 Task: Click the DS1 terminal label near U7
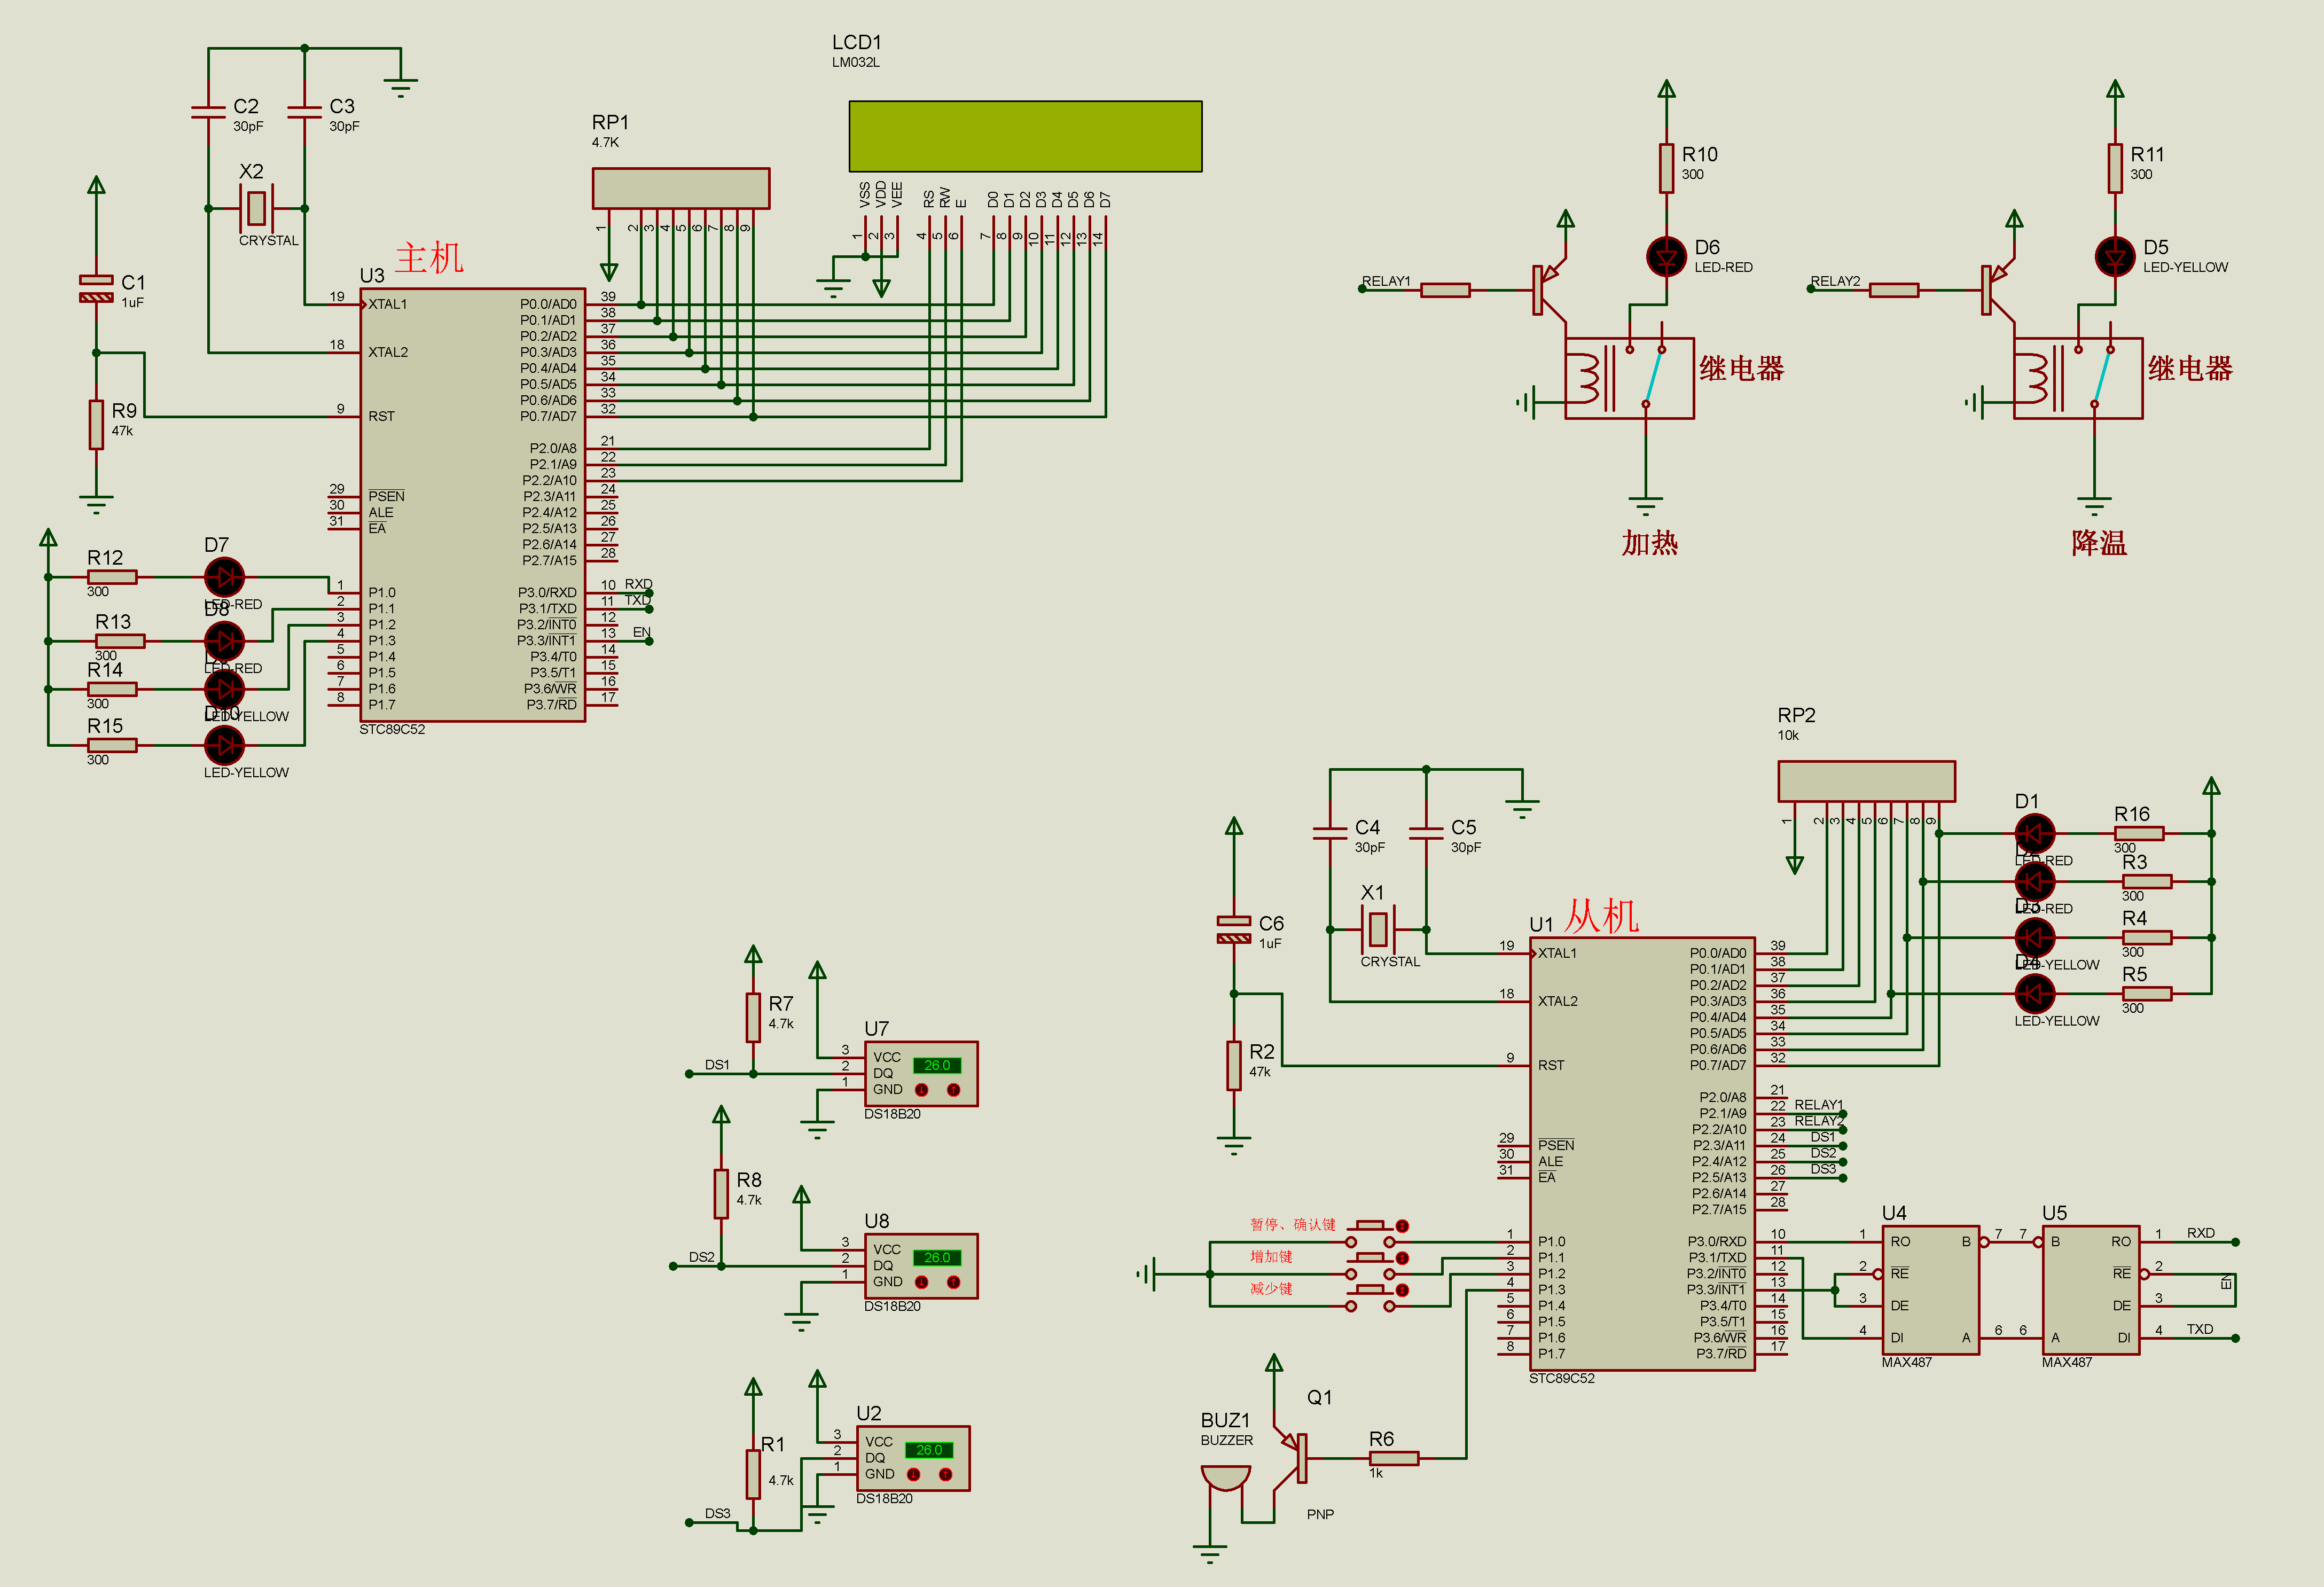pyautogui.click(x=717, y=1065)
